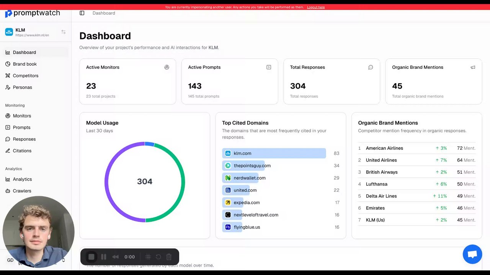Click the KLM (Us) row

417,220
